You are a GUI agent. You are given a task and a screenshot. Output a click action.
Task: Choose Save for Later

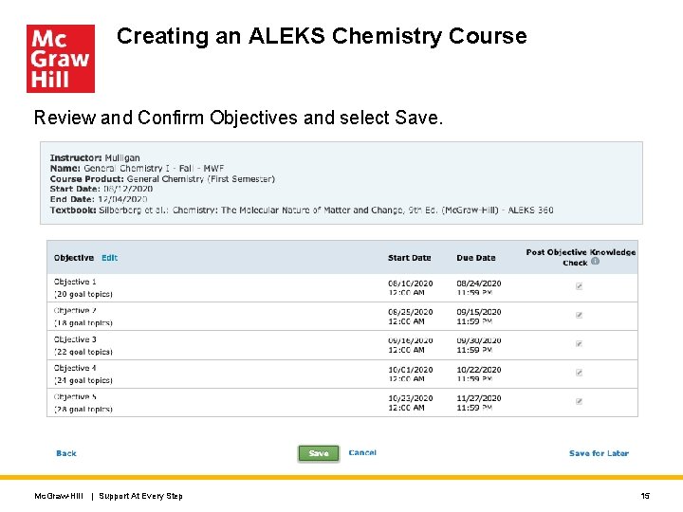[599, 453]
